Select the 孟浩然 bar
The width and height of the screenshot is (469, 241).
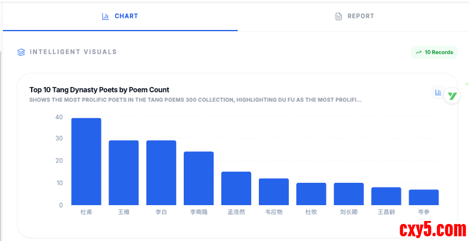(236, 188)
